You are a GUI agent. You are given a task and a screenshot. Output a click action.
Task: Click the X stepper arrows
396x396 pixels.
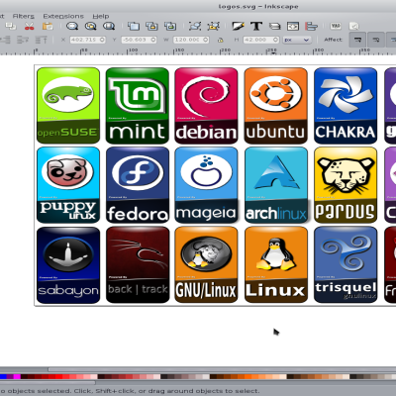[x=102, y=40]
